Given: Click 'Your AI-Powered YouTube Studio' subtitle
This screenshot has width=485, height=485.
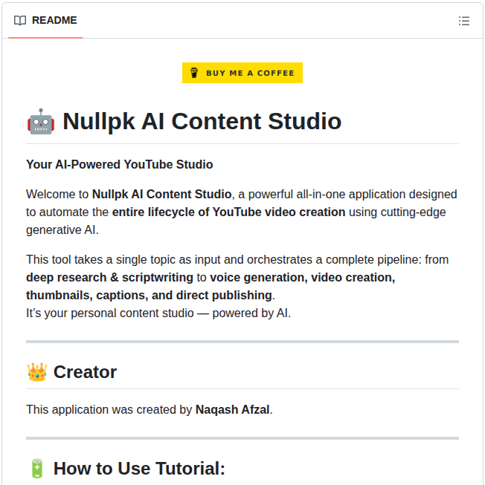Looking at the screenshot, I should 120,165.
